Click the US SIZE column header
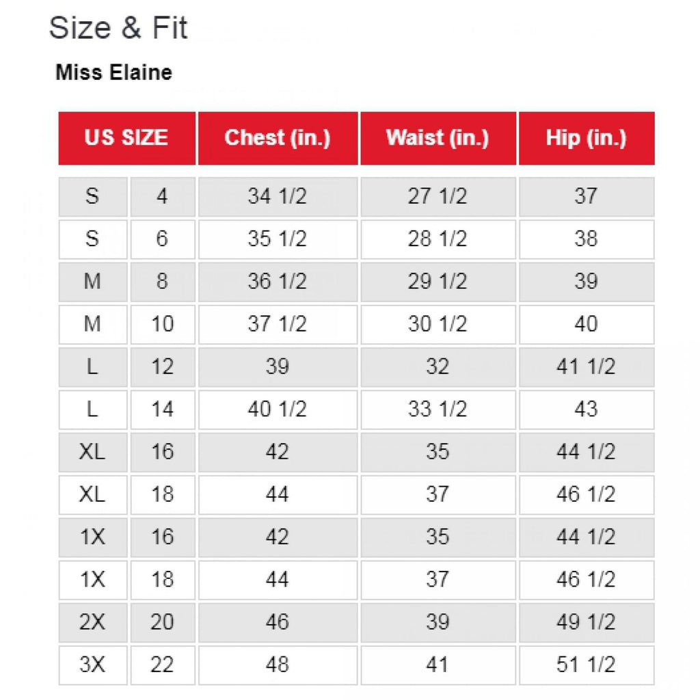 coord(126,138)
